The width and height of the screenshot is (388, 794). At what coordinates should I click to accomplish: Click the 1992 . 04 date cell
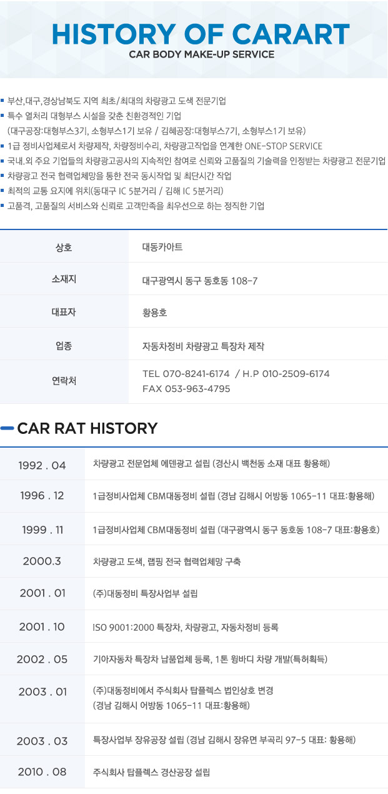[42, 465]
